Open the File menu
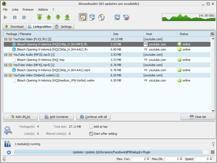Image resolution: width=217 pixels, height=163 pixels. [x=5, y=10]
